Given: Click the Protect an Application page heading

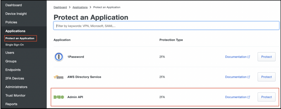Looking at the screenshot, I should coord(91,17).
